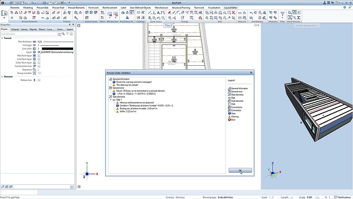The image size is (353, 199).
Task: Check the Pattern line checkbox
Action: [39, 80]
